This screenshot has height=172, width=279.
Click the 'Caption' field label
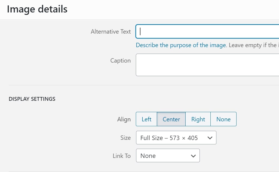click(120, 61)
